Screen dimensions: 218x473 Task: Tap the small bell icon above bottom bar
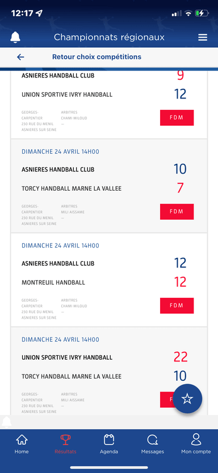(x=7, y=422)
